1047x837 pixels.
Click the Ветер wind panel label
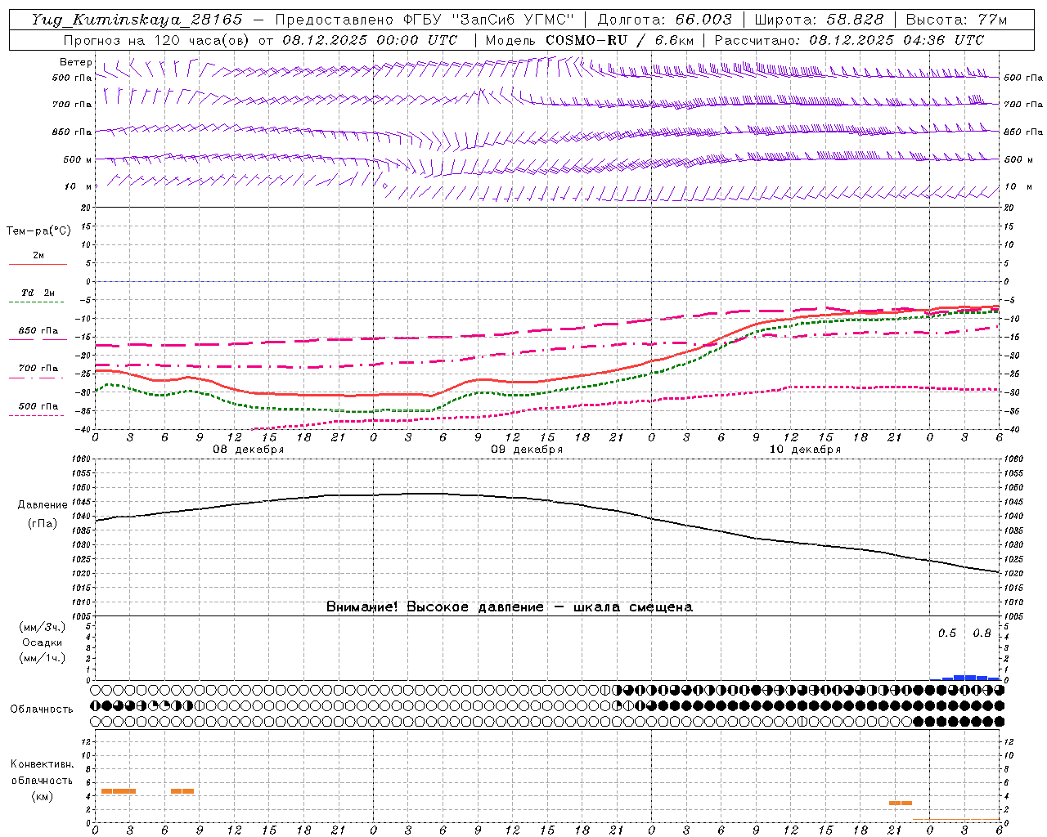coord(76,62)
